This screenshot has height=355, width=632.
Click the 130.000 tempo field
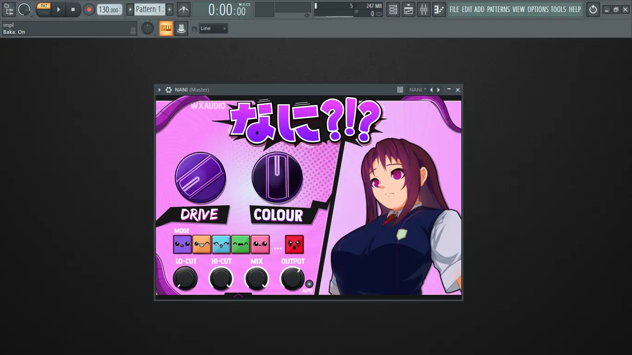[110, 9]
